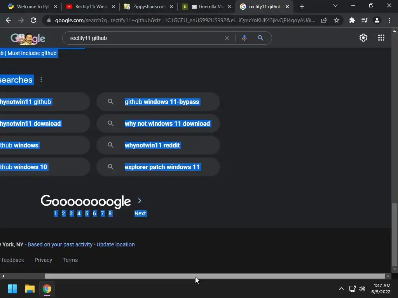
Task: Open a new browser tab
Action: pyautogui.click(x=302, y=7)
